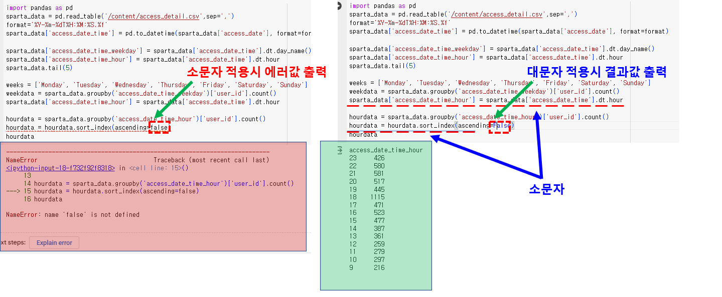
Task: Click output row '10 297'
Action: pyautogui.click(x=367, y=260)
